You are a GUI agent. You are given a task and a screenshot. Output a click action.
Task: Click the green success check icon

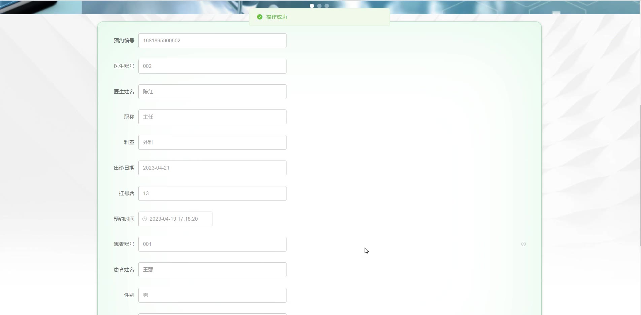pyautogui.click(x=260, y=17)
